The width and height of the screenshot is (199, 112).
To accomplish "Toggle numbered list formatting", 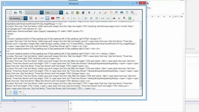I will [75, 18].
